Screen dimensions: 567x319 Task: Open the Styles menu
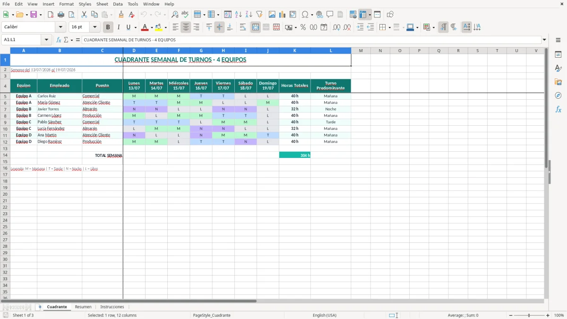pos(85,4)
